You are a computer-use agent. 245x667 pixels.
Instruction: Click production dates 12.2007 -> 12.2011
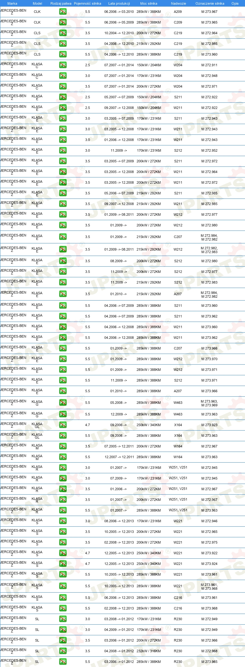pyautogui.click(x=119, y=457)
